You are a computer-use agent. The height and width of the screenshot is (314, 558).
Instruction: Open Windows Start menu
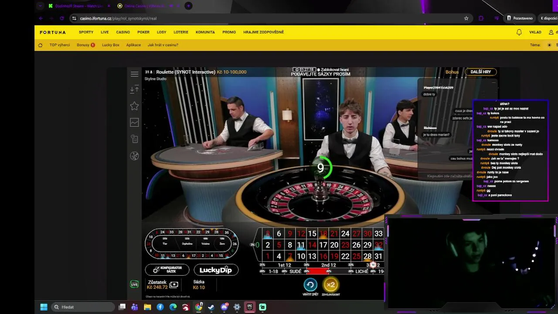[x=44, y=307]
